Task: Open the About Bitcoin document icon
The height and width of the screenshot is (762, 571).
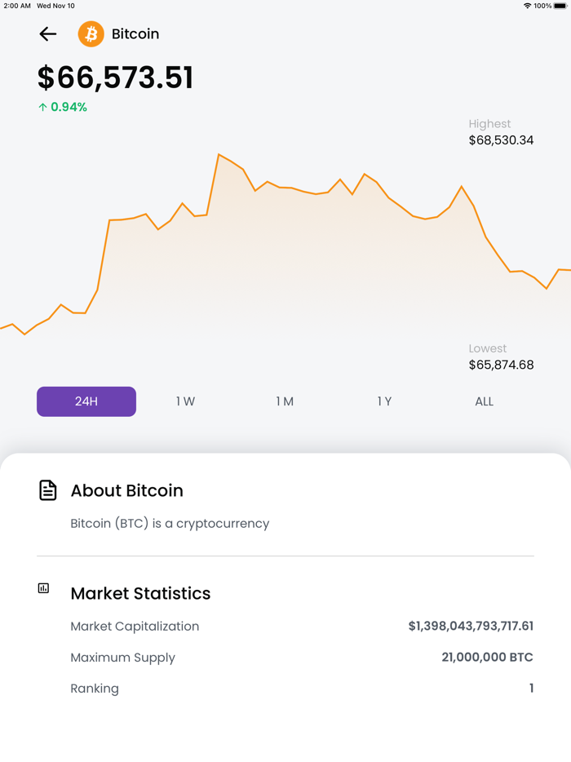Action: coord(47,490)
